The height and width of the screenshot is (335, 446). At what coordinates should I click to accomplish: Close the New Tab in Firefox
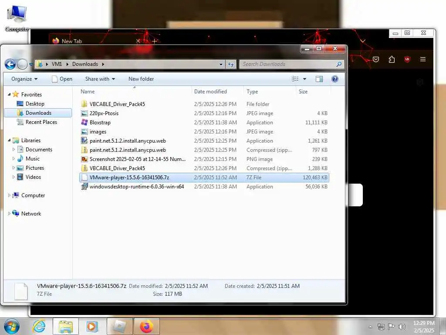click(138, 41)
